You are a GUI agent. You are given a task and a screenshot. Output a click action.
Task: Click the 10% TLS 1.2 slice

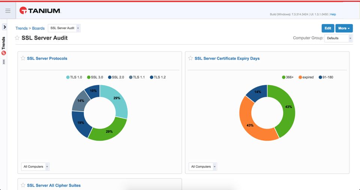tap(93, 91)
